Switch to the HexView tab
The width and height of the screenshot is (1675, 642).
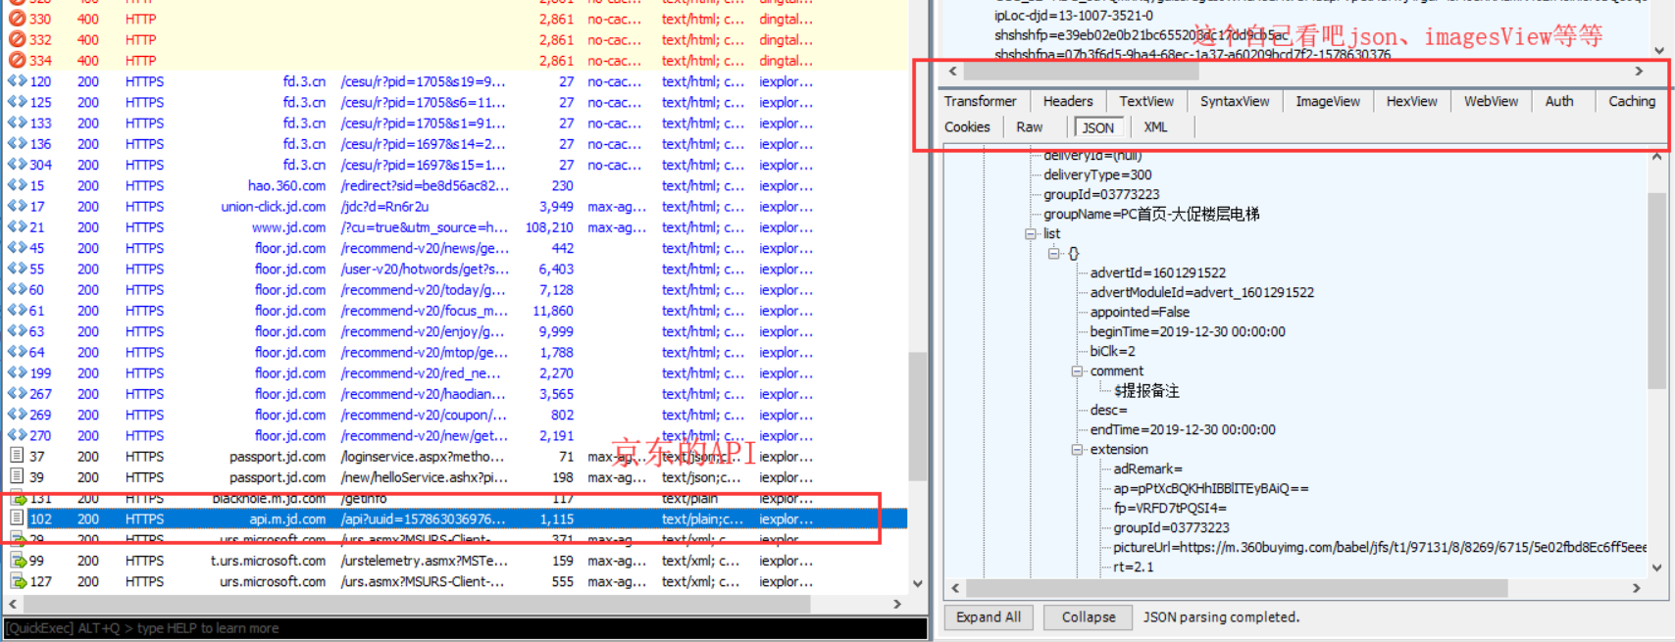[1411, 101]
